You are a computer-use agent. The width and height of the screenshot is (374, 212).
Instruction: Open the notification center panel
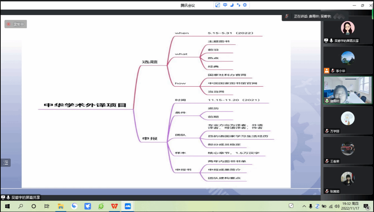[366, 206]
